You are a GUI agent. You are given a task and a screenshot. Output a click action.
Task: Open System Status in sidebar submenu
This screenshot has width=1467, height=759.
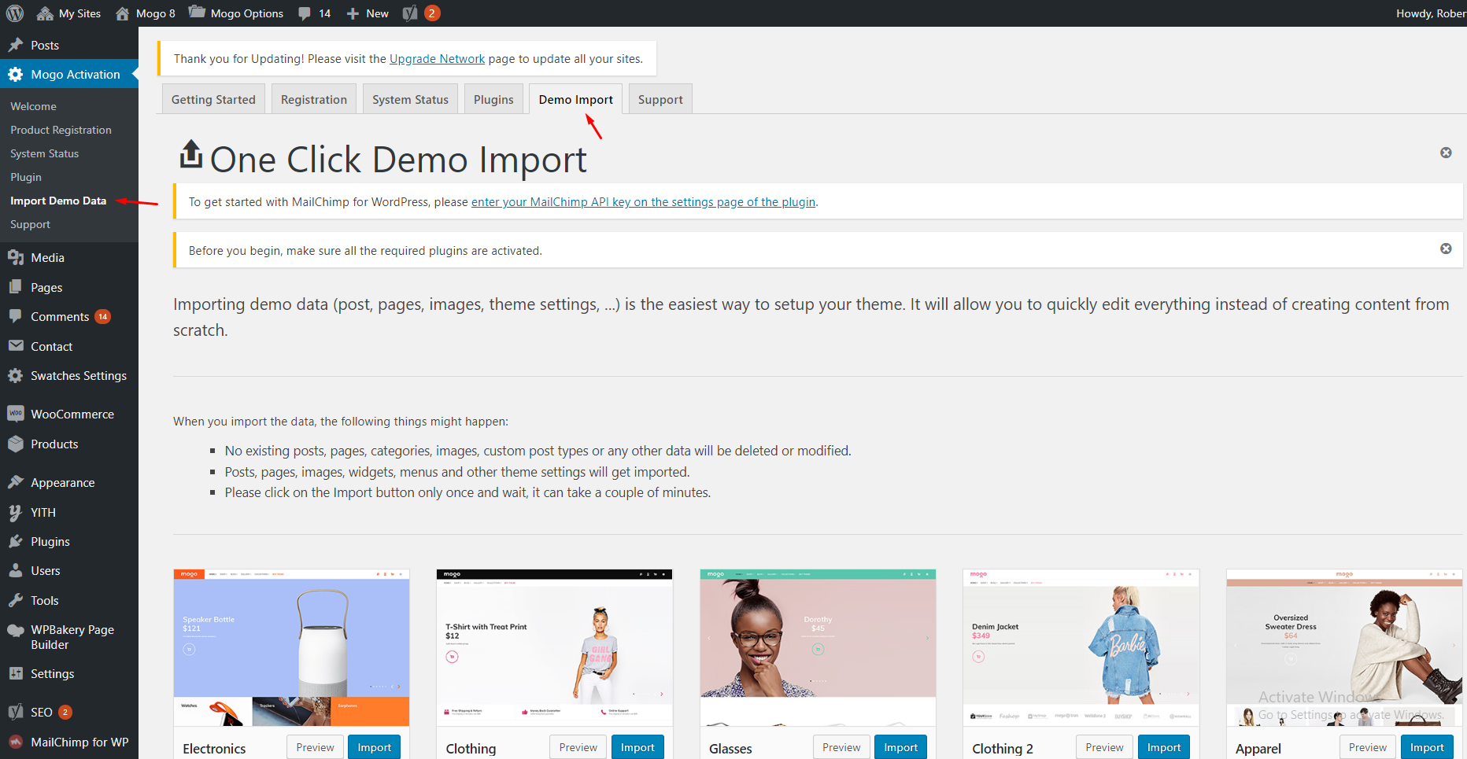[x=44, y=153]
